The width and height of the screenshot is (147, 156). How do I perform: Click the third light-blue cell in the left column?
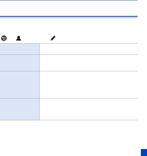coord(20,85)
